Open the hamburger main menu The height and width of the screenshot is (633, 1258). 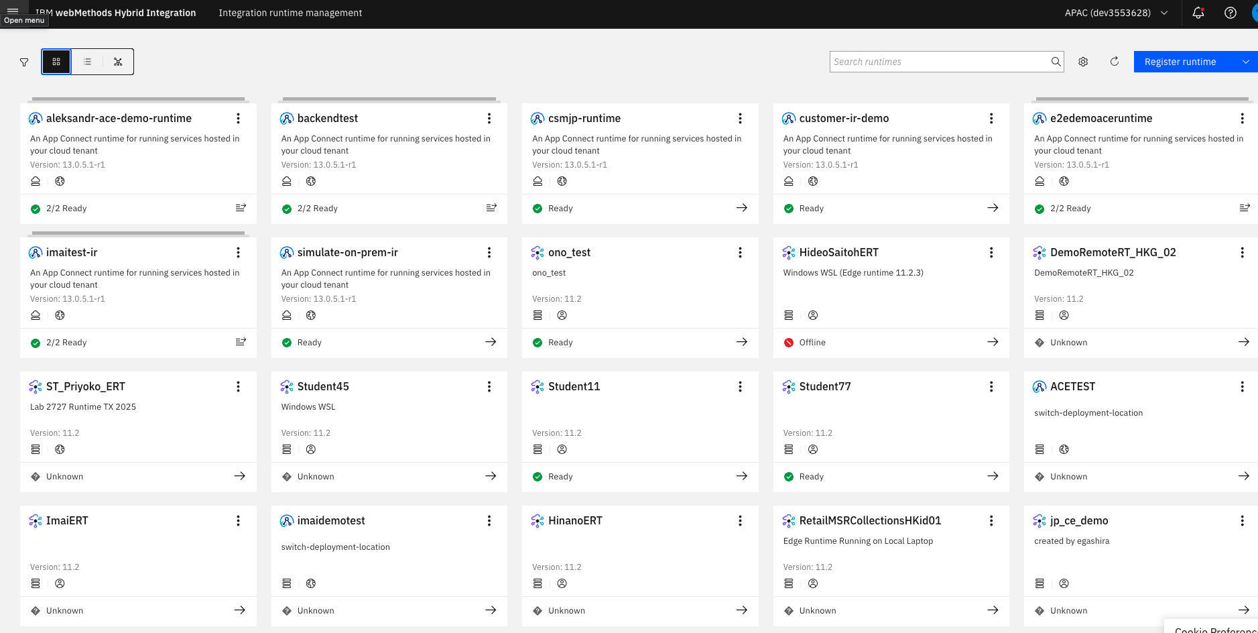click(x=13, y=9)
